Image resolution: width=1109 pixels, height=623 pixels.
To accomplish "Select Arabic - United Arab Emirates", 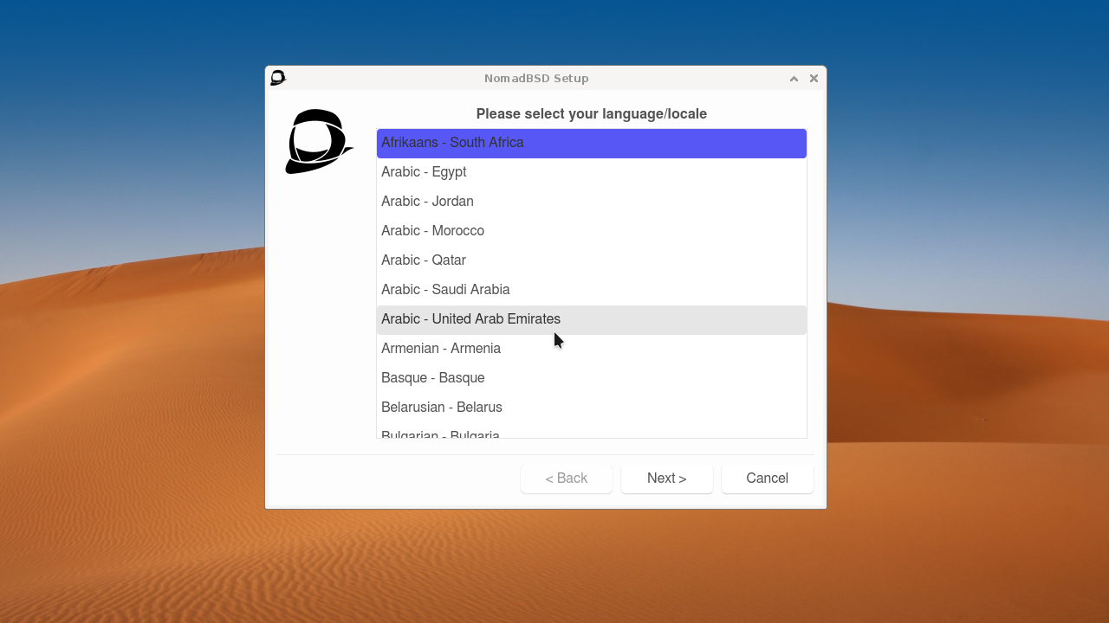I will pos(592,320).
